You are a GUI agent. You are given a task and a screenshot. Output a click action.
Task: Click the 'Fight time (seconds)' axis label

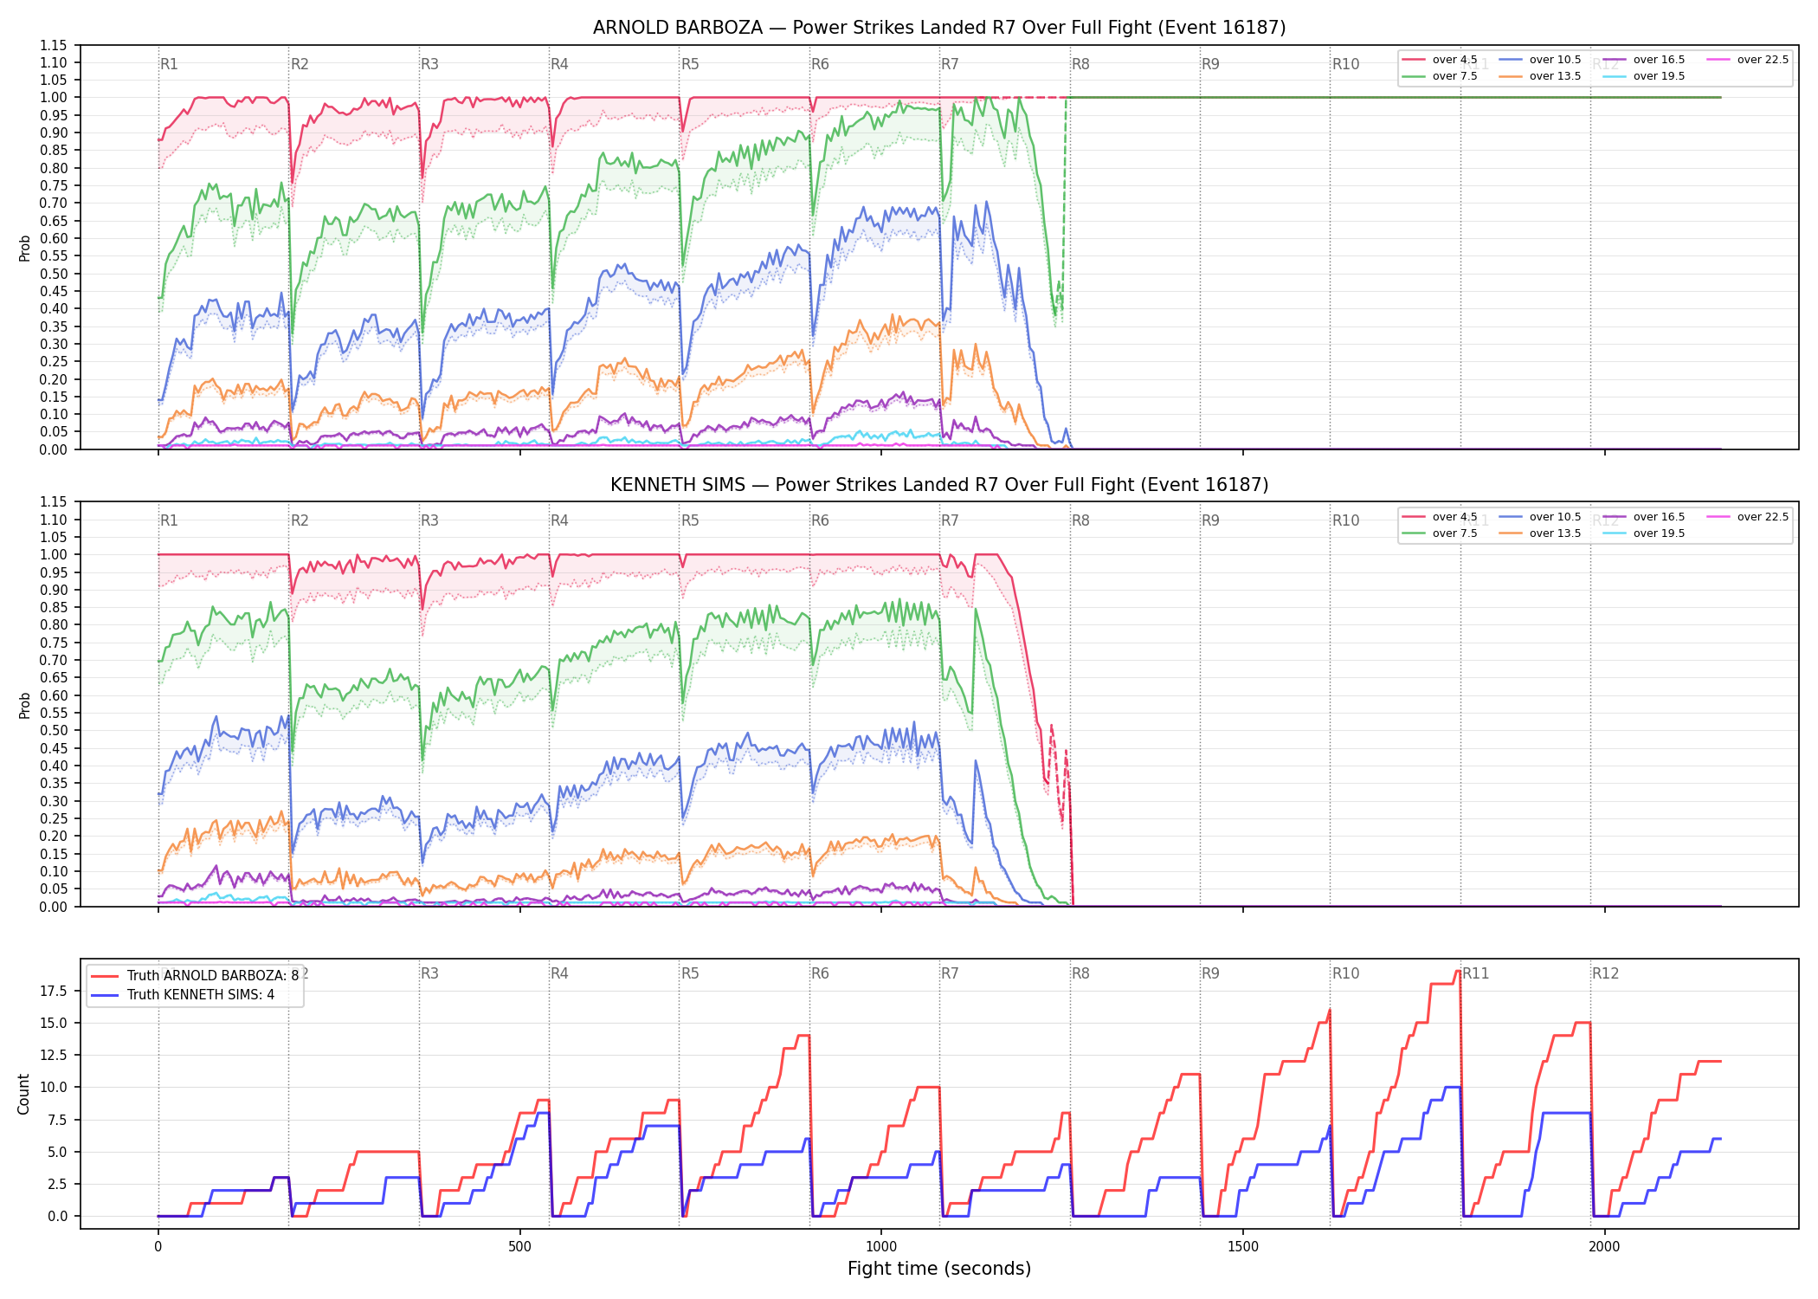click(939, 1269)
